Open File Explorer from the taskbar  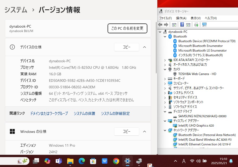click(x=70, y=161)
